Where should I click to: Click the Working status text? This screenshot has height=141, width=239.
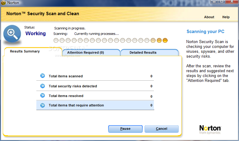35,33
